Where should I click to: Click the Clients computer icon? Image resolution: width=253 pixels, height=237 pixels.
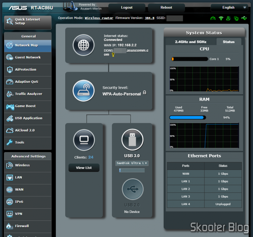point(84,140)
